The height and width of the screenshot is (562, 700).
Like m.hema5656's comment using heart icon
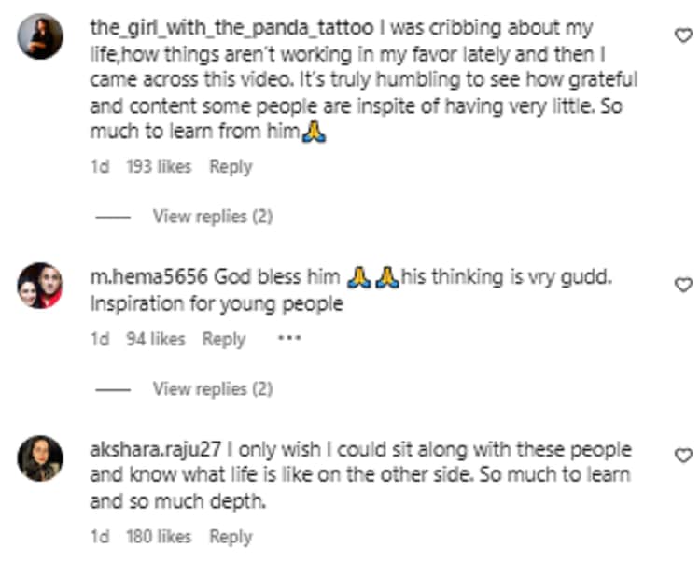(683, 285)
